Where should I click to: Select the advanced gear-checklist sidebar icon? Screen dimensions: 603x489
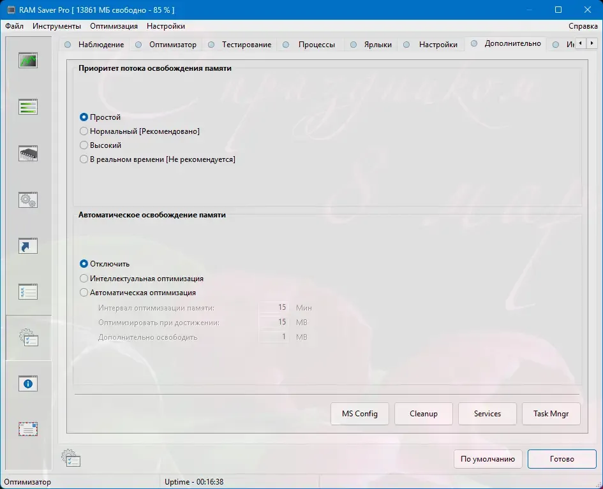pos(29,337)
